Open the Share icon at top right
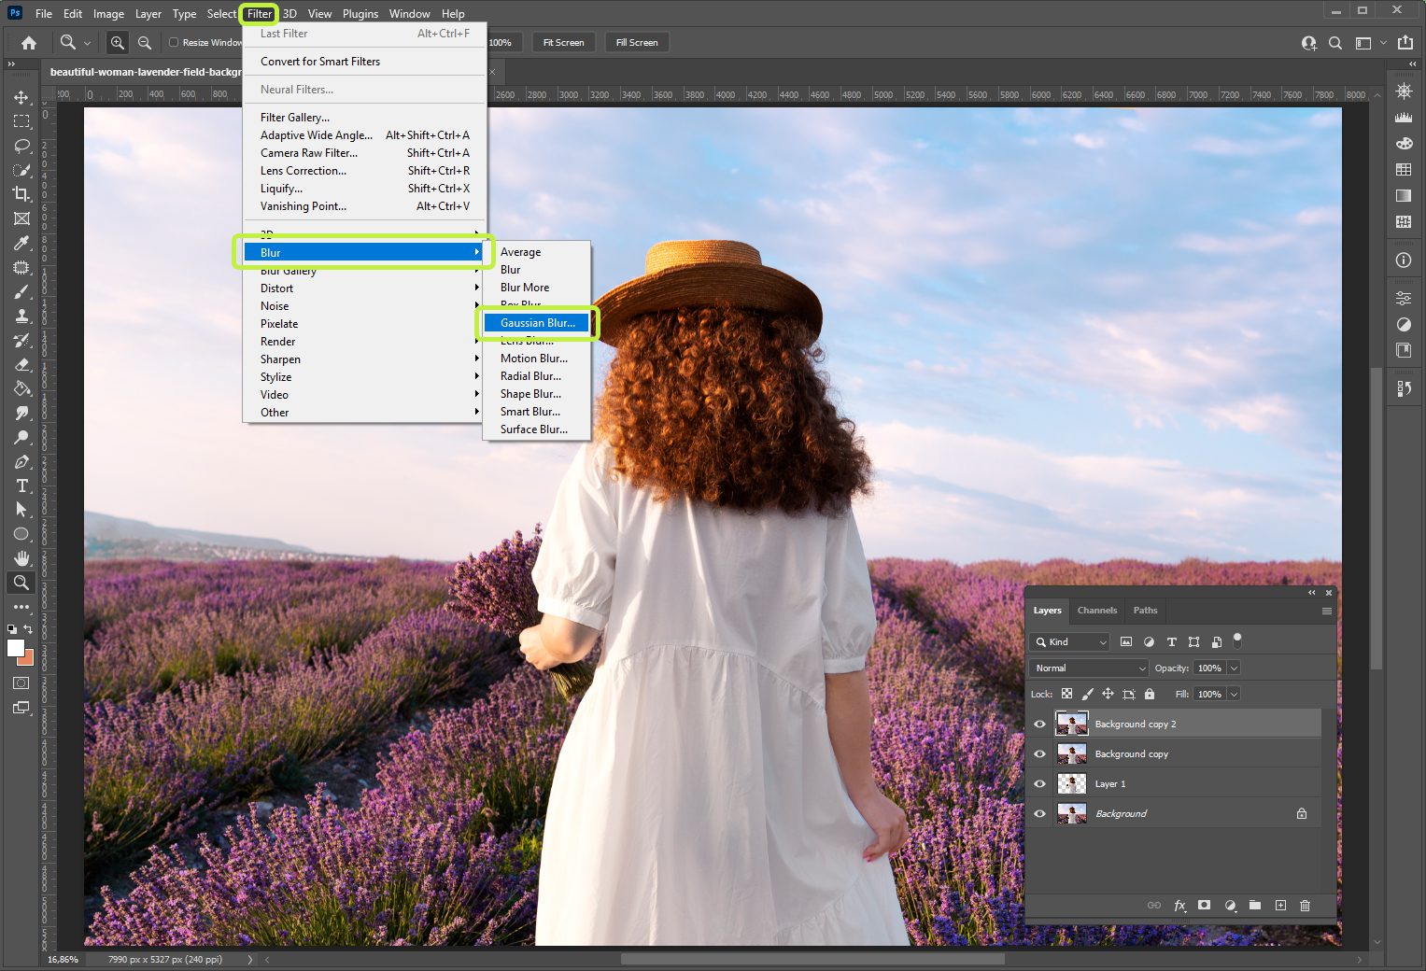1426x971 pixels. [x=1405, y=42]
